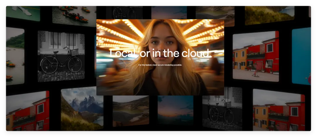Click the "Local, or in the cloud." headline
The width and height of the screenshot is (317, 137).
[x=161, y=54]
